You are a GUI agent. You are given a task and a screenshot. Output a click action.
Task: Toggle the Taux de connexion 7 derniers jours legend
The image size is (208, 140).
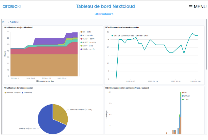[x=130, y=36]
